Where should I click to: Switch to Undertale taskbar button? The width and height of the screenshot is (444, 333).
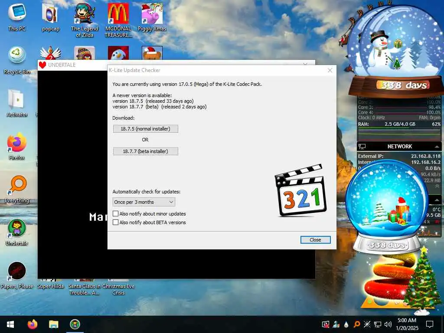point(75,324)
